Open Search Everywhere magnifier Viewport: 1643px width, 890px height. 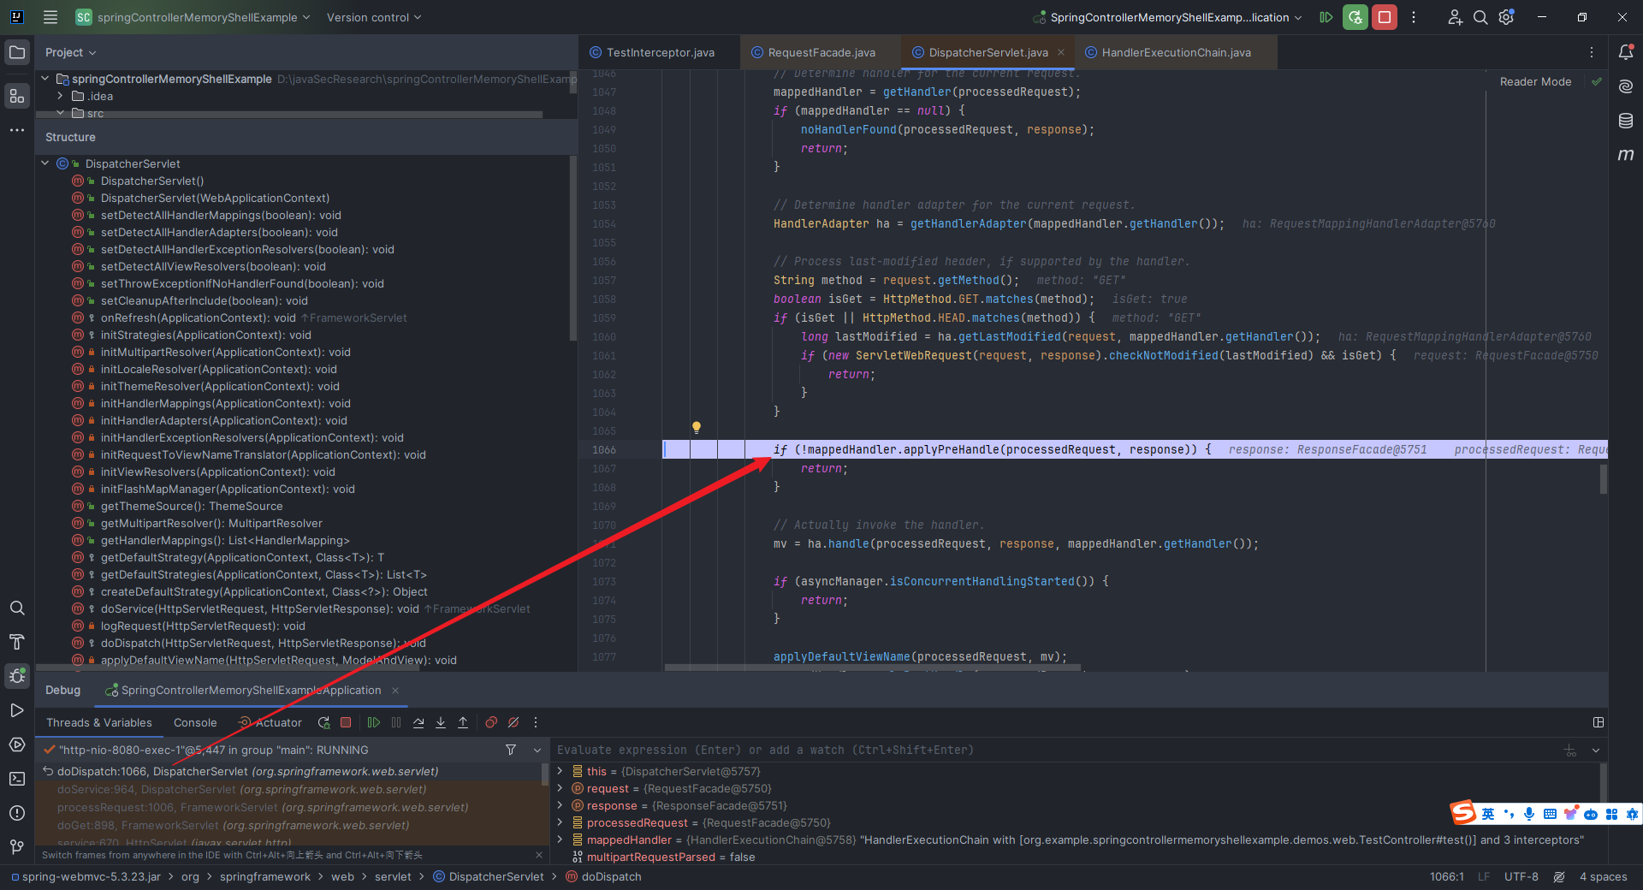tap(1480, 17)
